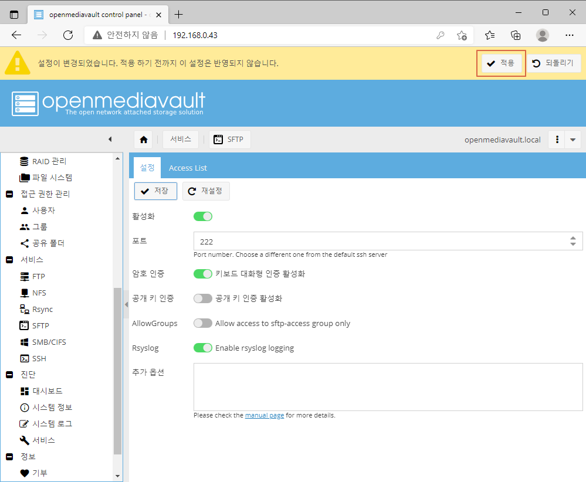Click the browser tab actions icon

(x=14, y=15)
